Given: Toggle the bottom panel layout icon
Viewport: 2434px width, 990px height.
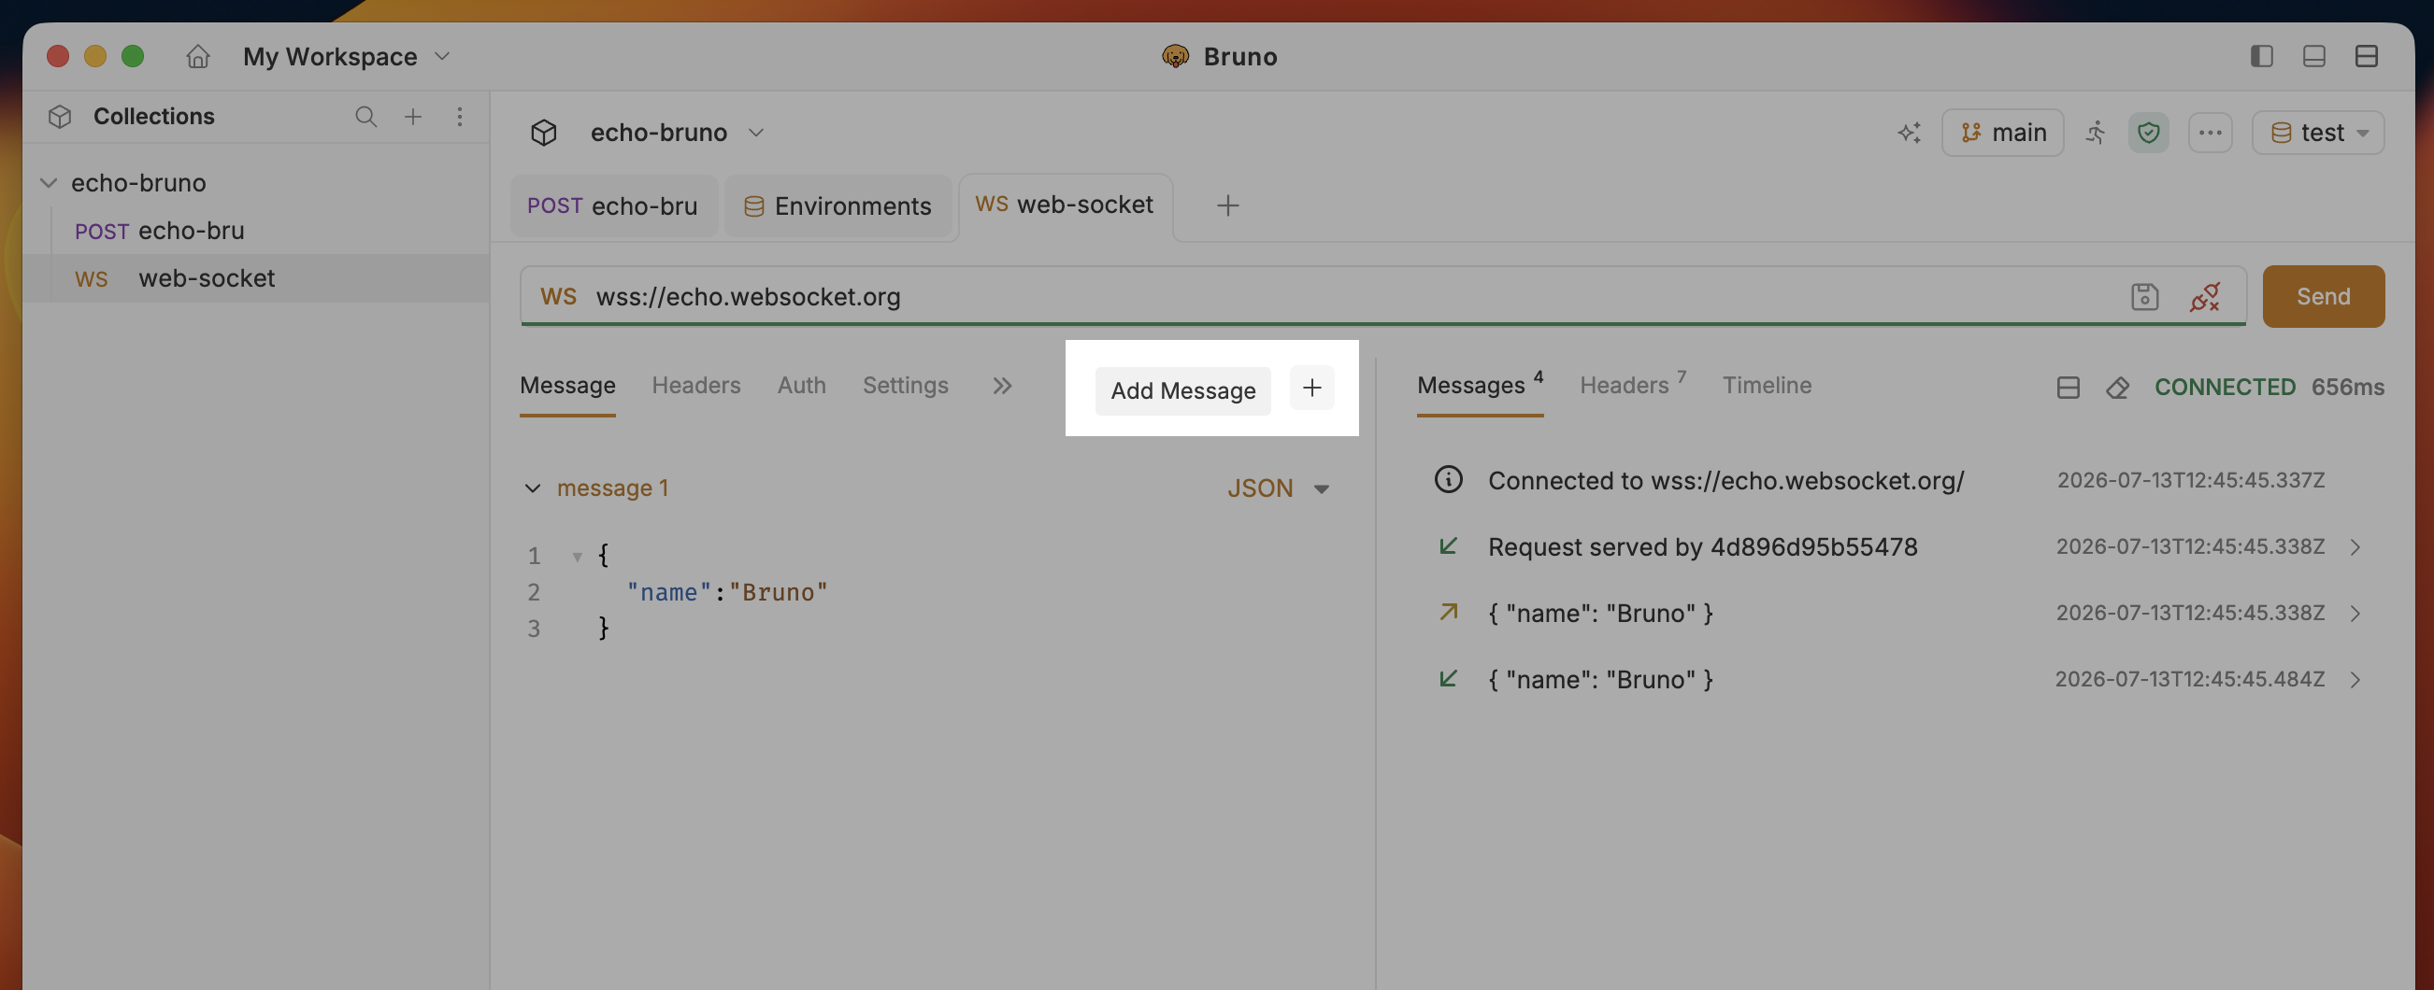Looking at the screenshot, I should (2314, 57).
